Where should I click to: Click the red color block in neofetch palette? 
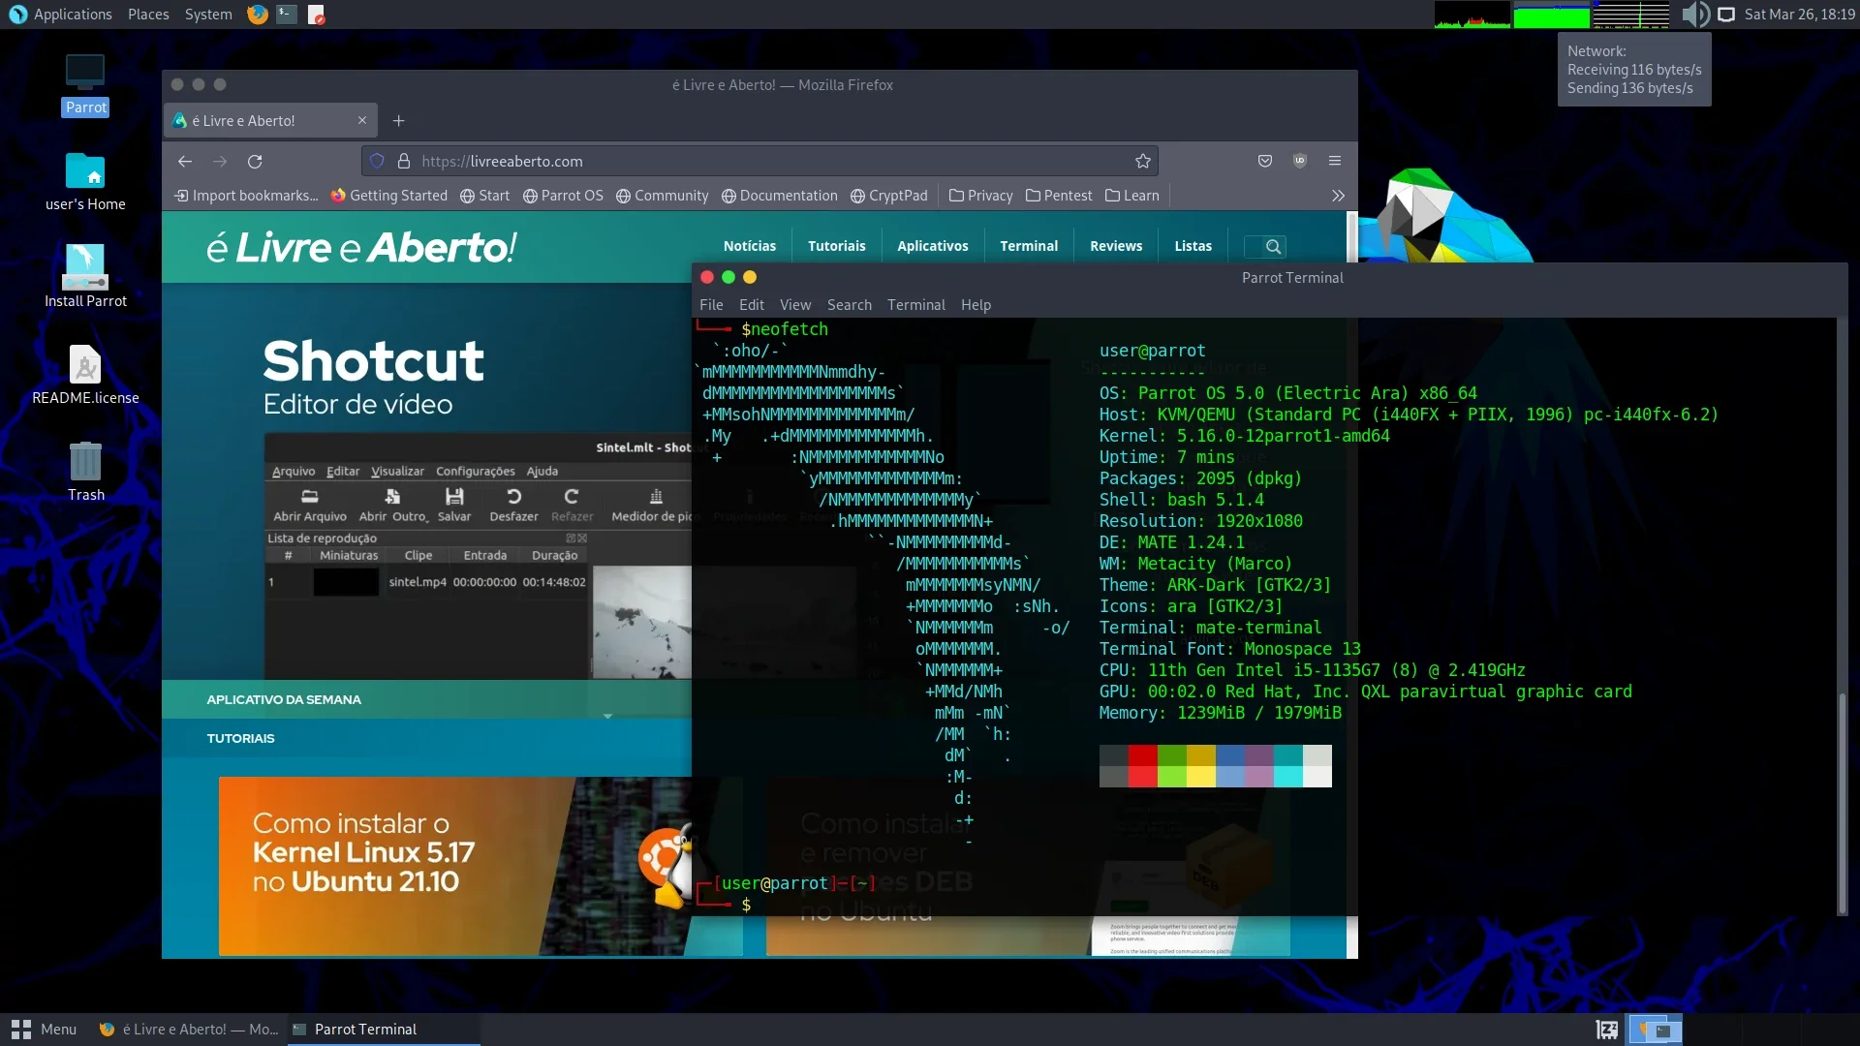tap(1143, 766)
